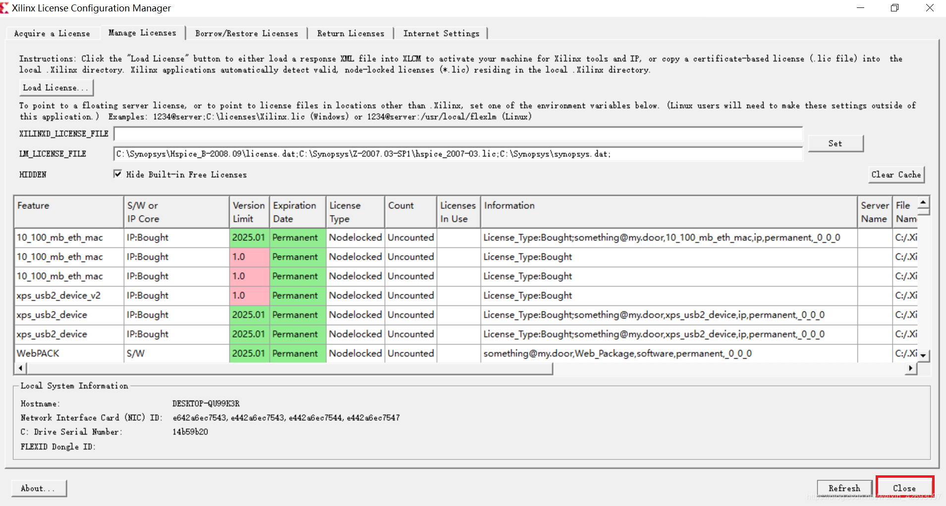Click Information column header

point(669,212)
